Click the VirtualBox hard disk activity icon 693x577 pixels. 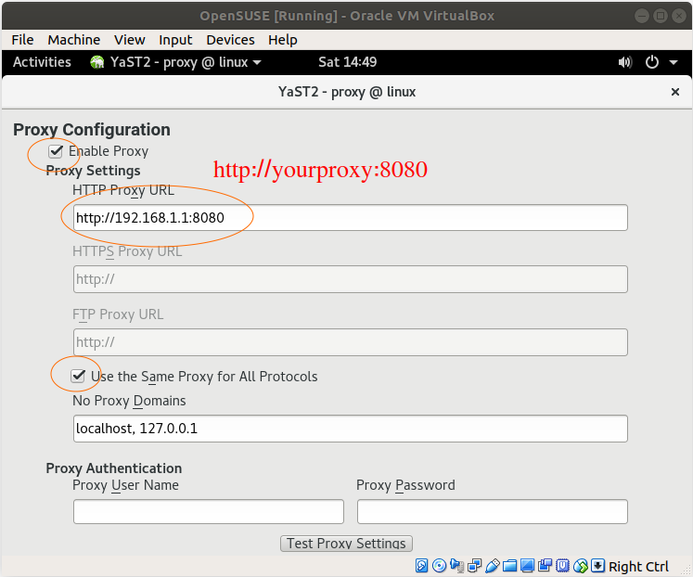tap(421, 566)
